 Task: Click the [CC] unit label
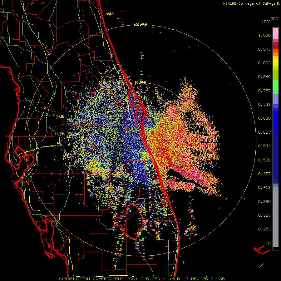pyautogui.click(x=266, y=22)
